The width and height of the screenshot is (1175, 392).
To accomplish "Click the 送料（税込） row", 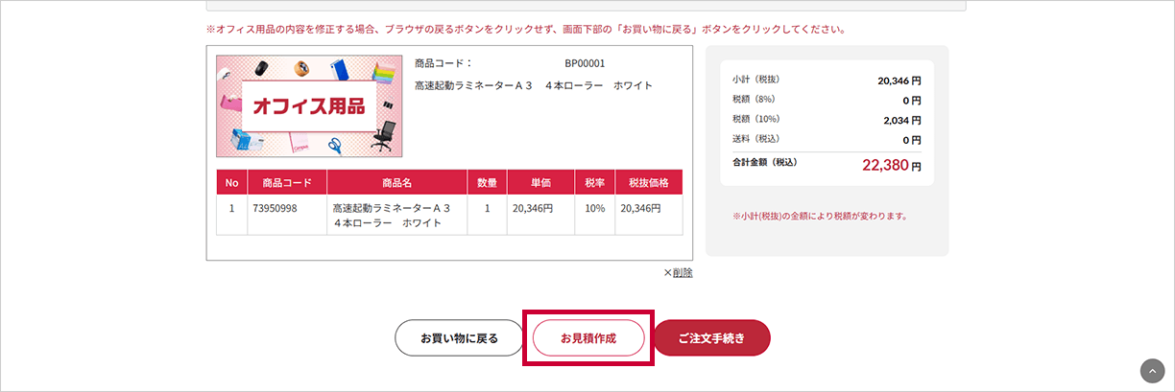I will click(827, 140).
